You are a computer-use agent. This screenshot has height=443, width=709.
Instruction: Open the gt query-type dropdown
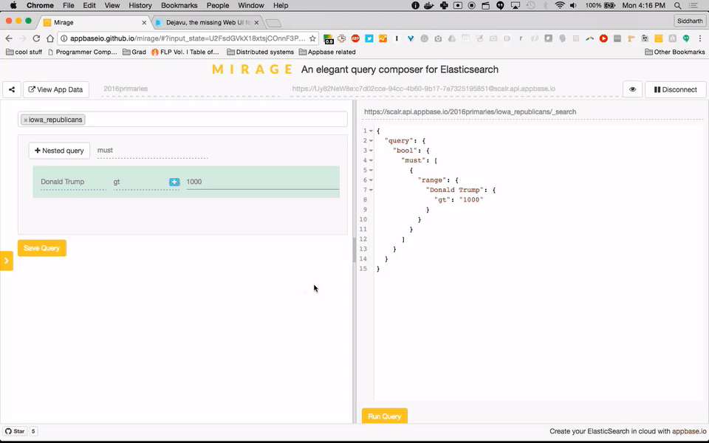point(140,182)
